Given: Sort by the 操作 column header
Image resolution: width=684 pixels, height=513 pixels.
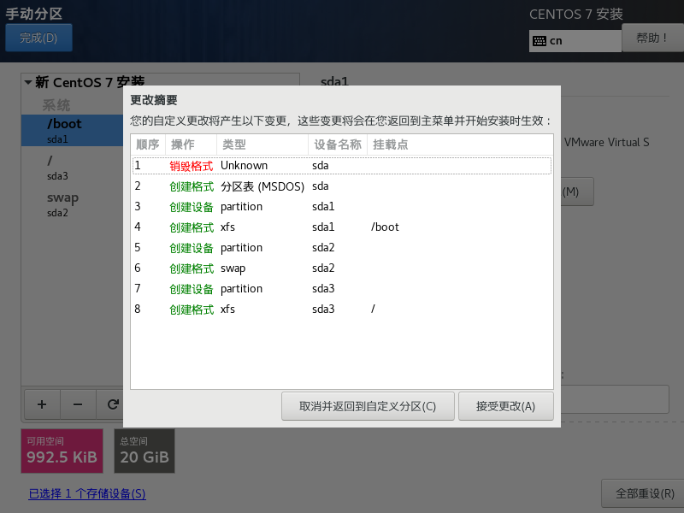Looking at the screenshot, I should (191, 144).
